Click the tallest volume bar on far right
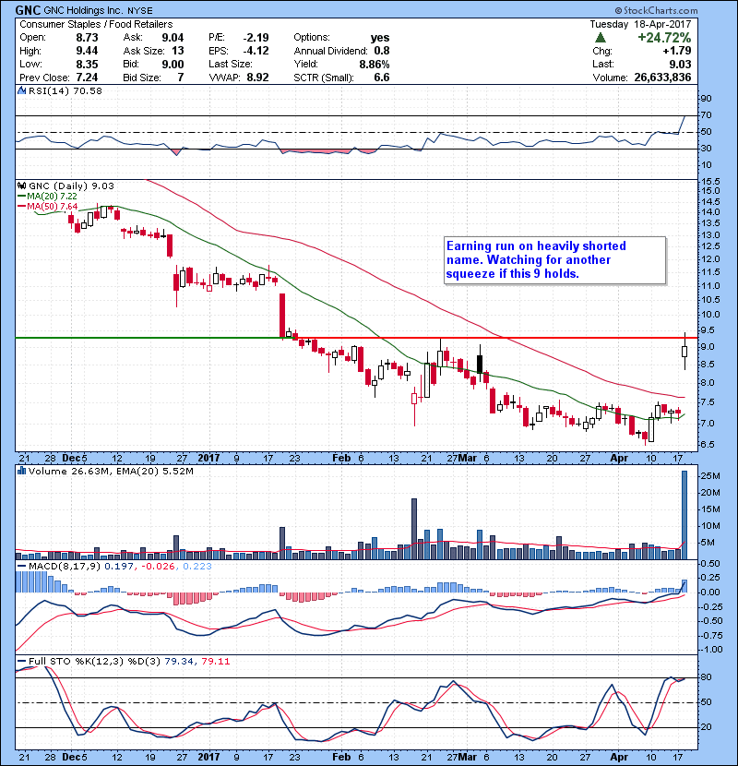The image size is (738, 766). 684,513
